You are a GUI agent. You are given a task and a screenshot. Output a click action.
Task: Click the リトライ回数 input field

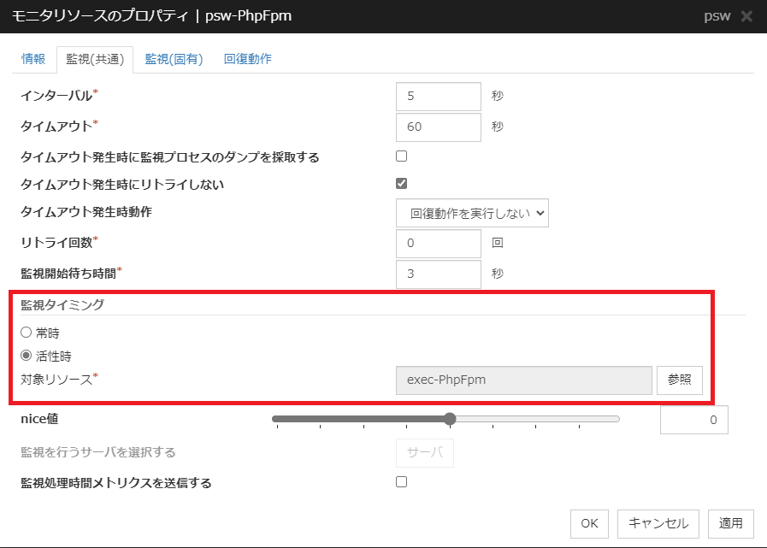point(439,244)
